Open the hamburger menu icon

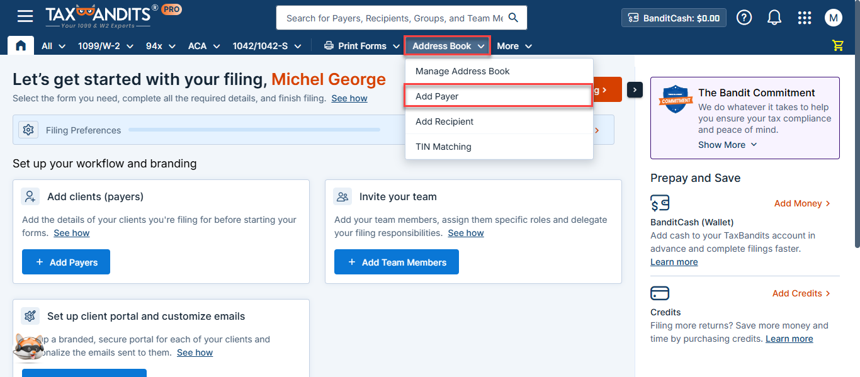tap(25, 16)
